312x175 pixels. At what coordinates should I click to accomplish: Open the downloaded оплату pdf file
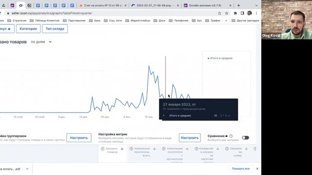coord(10,169)
